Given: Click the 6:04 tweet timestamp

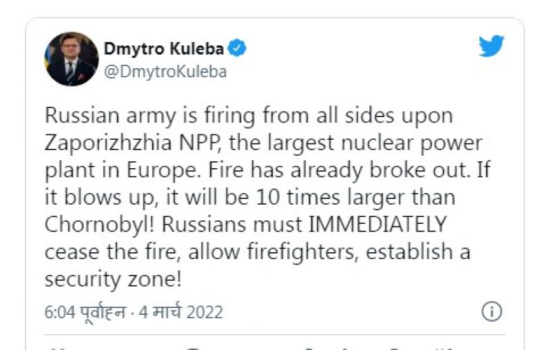Looking at the screenshot, I should (59, 312).
